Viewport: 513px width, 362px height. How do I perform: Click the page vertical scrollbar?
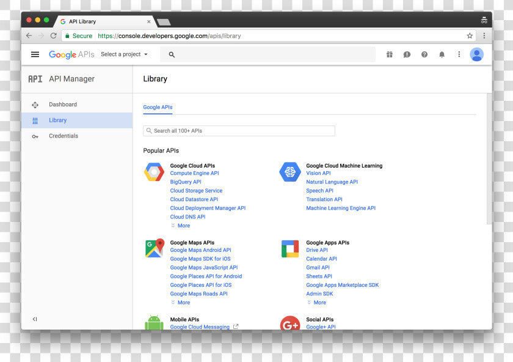(x=489, y=159)
